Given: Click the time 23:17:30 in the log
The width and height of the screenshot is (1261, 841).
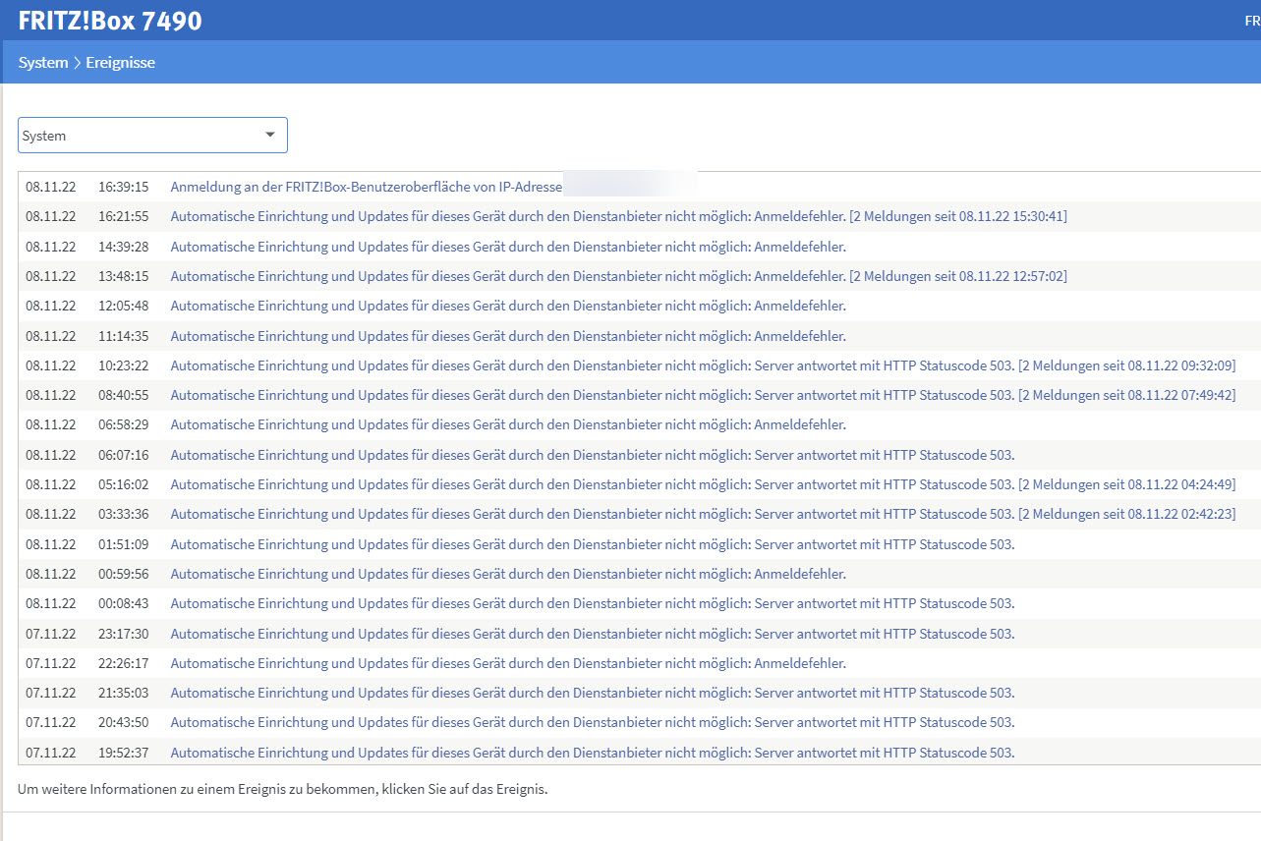Looking at the screenshot, I should [124, 634].
